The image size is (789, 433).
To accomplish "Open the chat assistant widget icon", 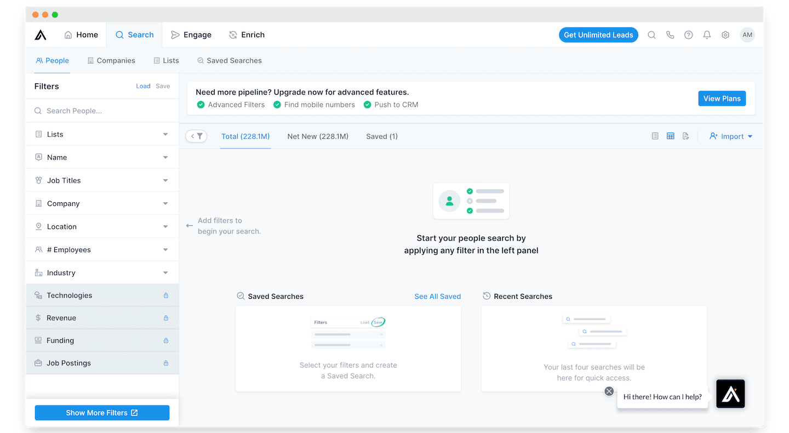I will coord(730,394).
